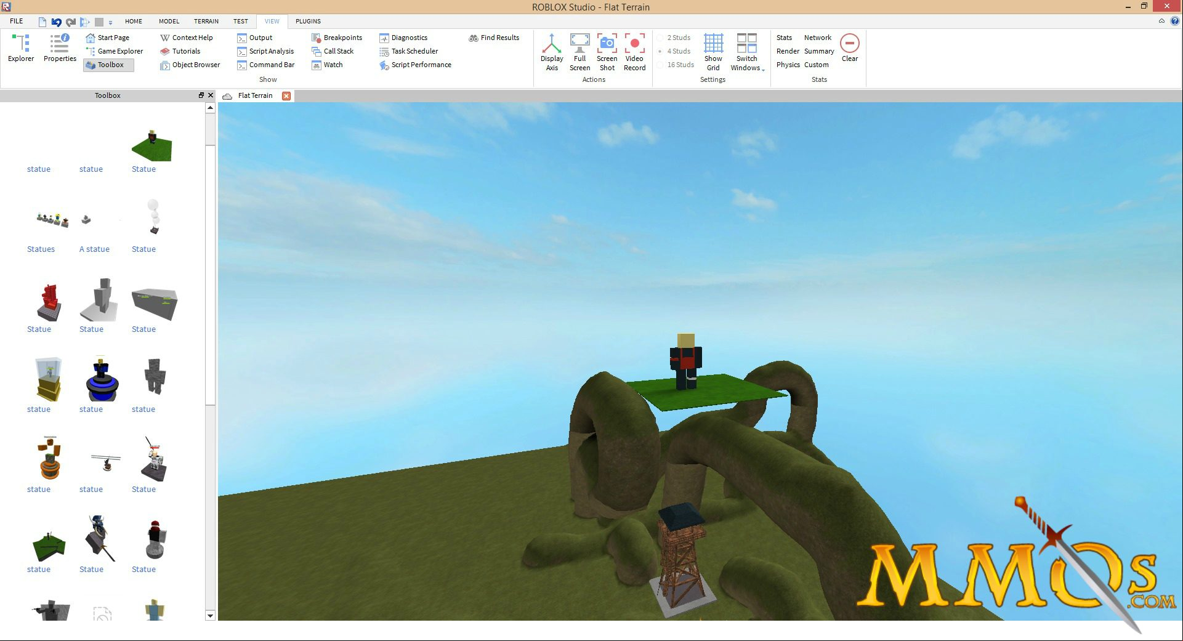The height and width of the screenshot is (641, 1183).
Task: Show Custom stats
Action: coord(816,65)
